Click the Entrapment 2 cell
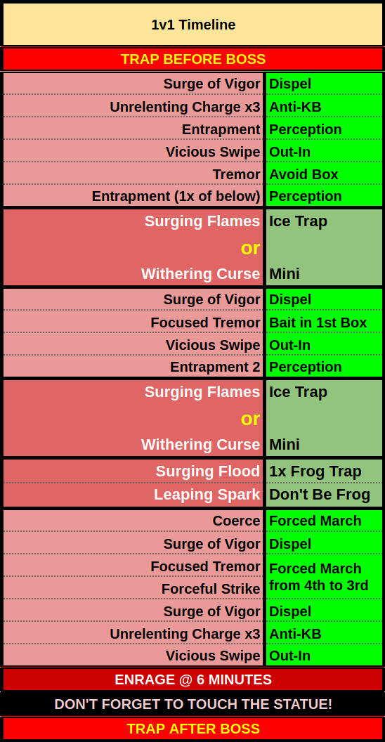Screen dimensions: 385x742 click(133, 366)
